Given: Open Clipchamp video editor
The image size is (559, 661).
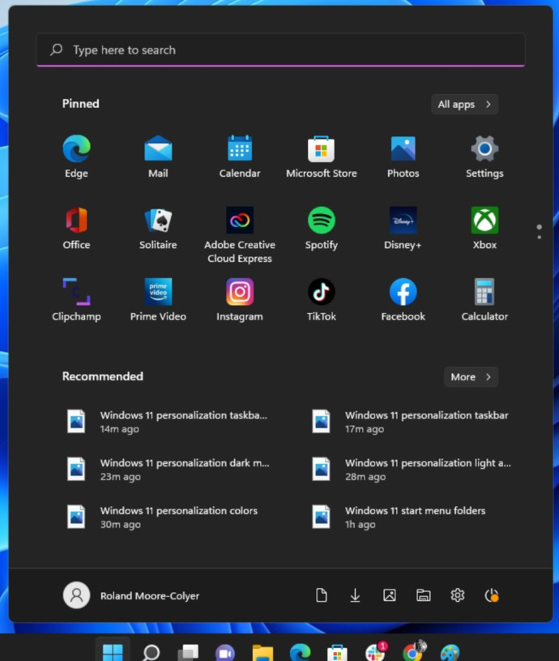Looking at the screenshot, I should tap(76, 299).
